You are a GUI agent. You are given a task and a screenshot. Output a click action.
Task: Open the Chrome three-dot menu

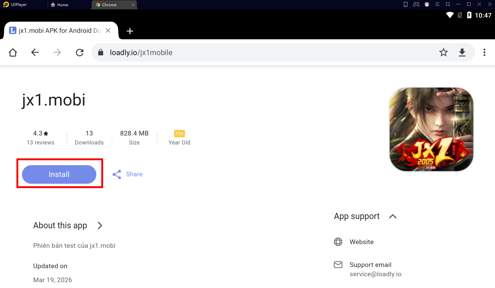[x=484, y=53]
